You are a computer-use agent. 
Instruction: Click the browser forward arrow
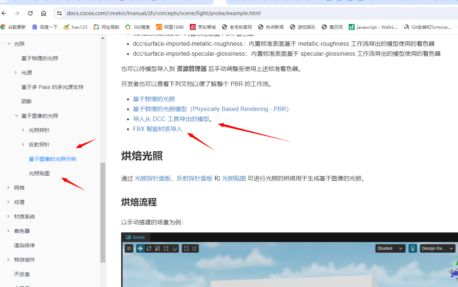17,13
